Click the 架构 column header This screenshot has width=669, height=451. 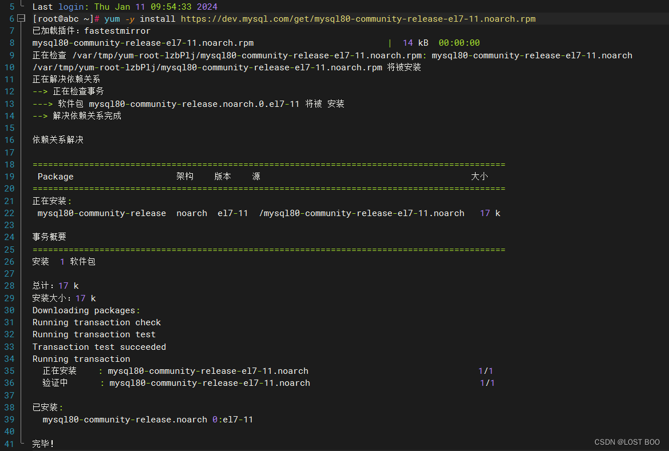184,177
